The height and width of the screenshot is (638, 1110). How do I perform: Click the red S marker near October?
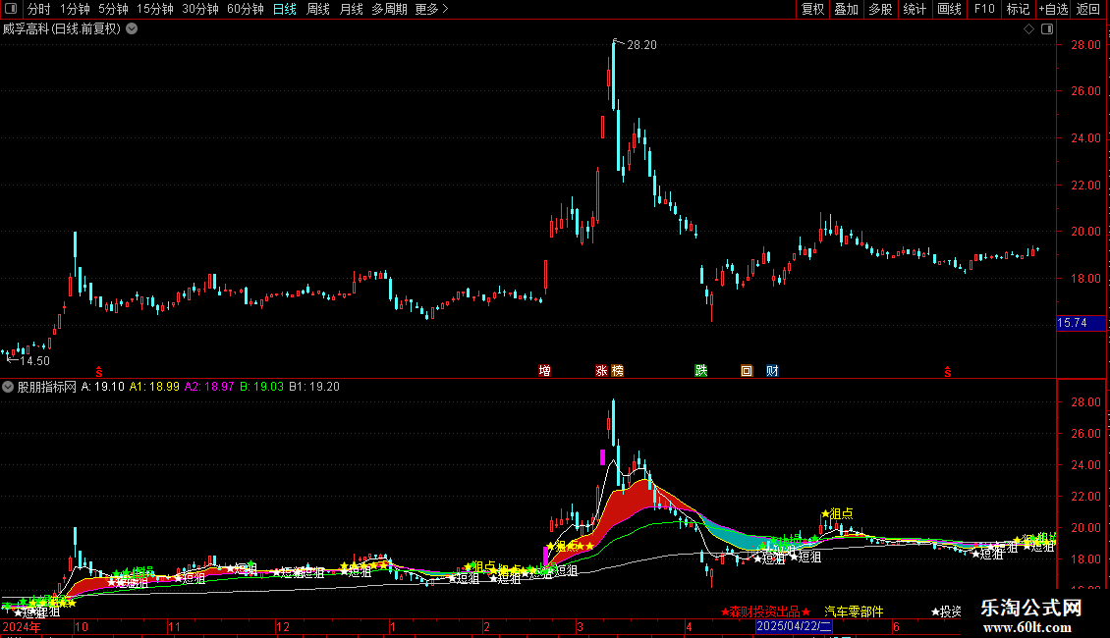pyautogui.click(x=99, y=372)
